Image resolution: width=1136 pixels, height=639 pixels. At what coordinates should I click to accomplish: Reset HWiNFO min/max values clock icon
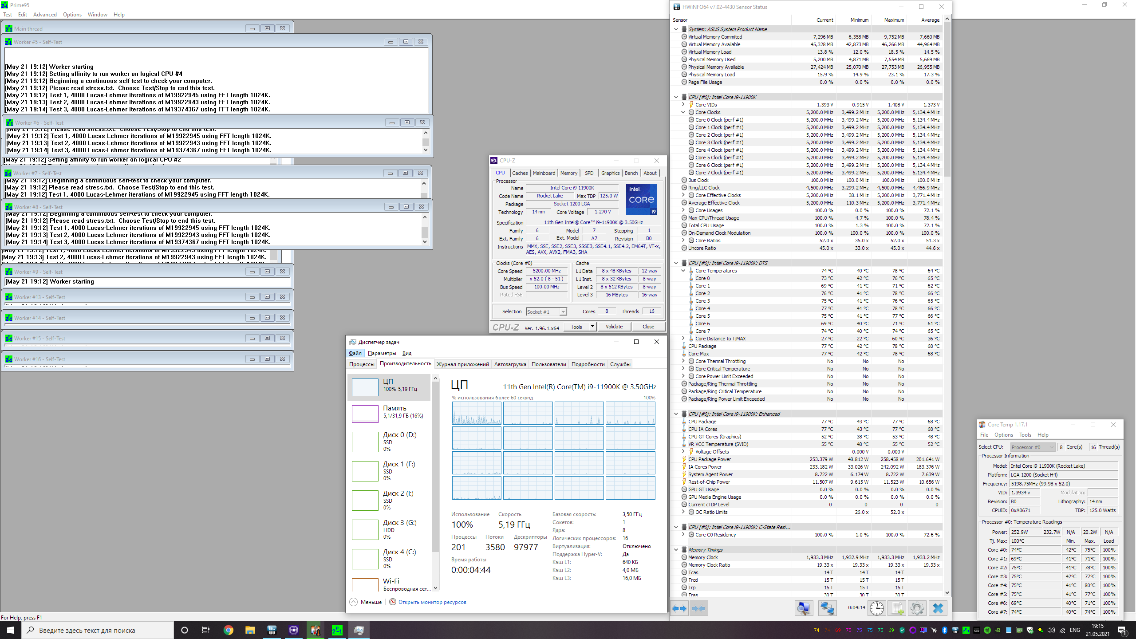[x=876, y=608]
